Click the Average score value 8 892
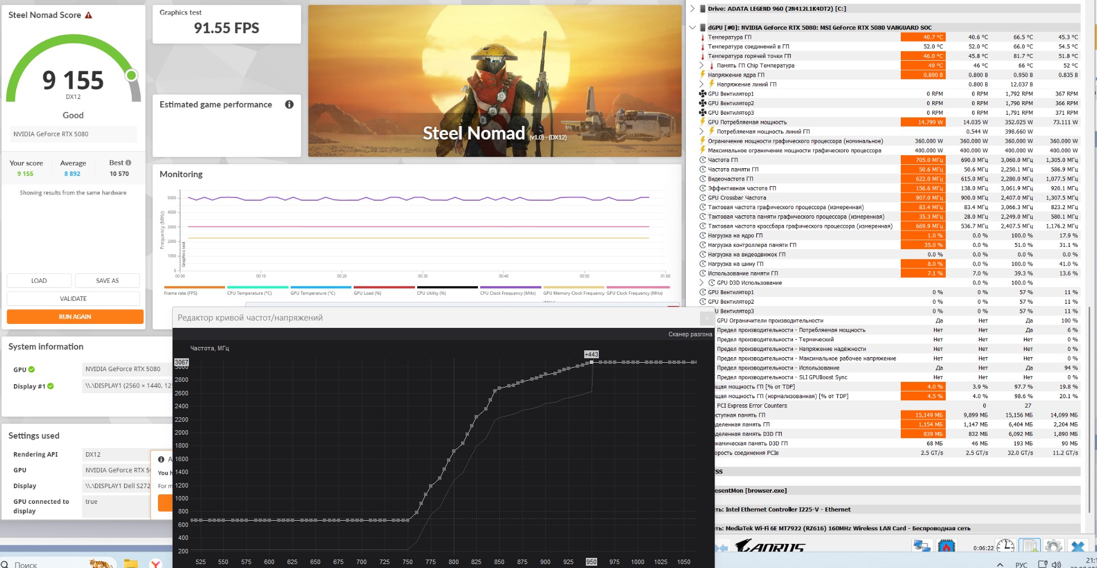The height and width of the screenshot is (568, 1097). 72,174
